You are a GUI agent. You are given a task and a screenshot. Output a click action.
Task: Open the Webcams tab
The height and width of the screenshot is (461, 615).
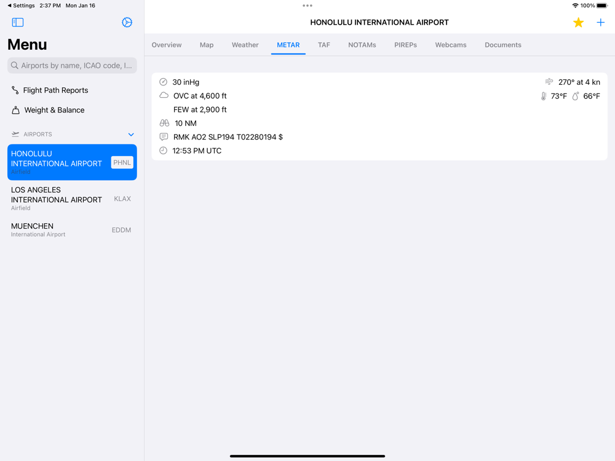tap(451, 45)
